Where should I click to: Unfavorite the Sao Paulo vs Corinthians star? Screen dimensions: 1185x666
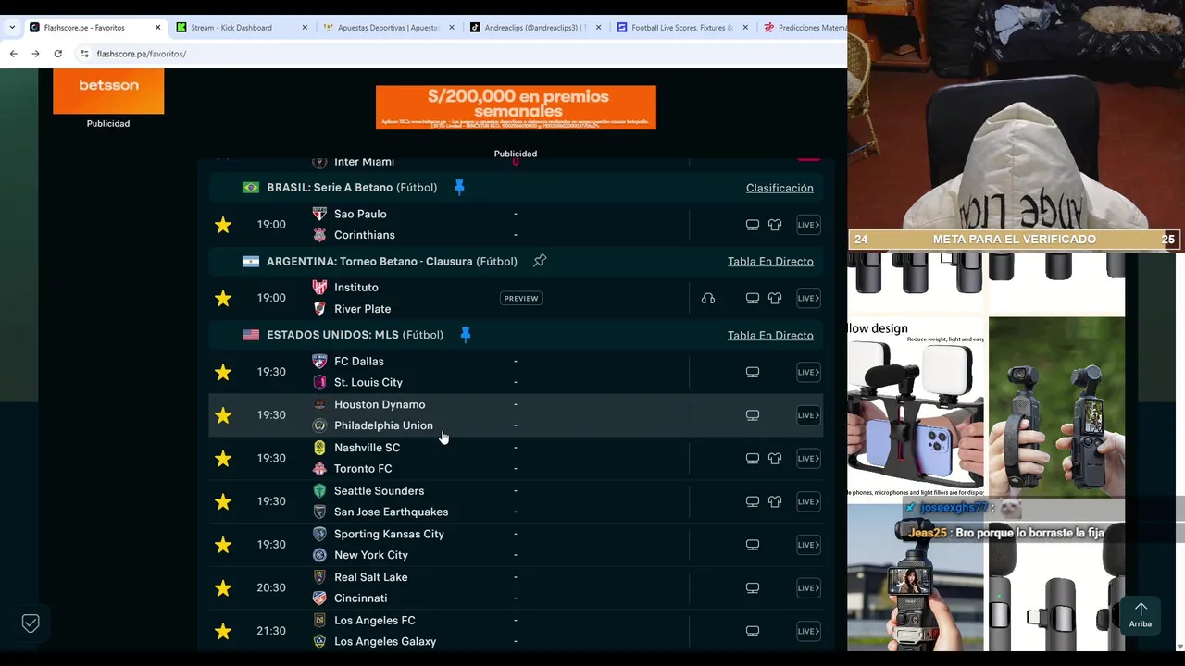click(x=223, y=225)
